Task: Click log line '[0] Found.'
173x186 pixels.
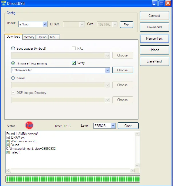Action: (13, 145)
